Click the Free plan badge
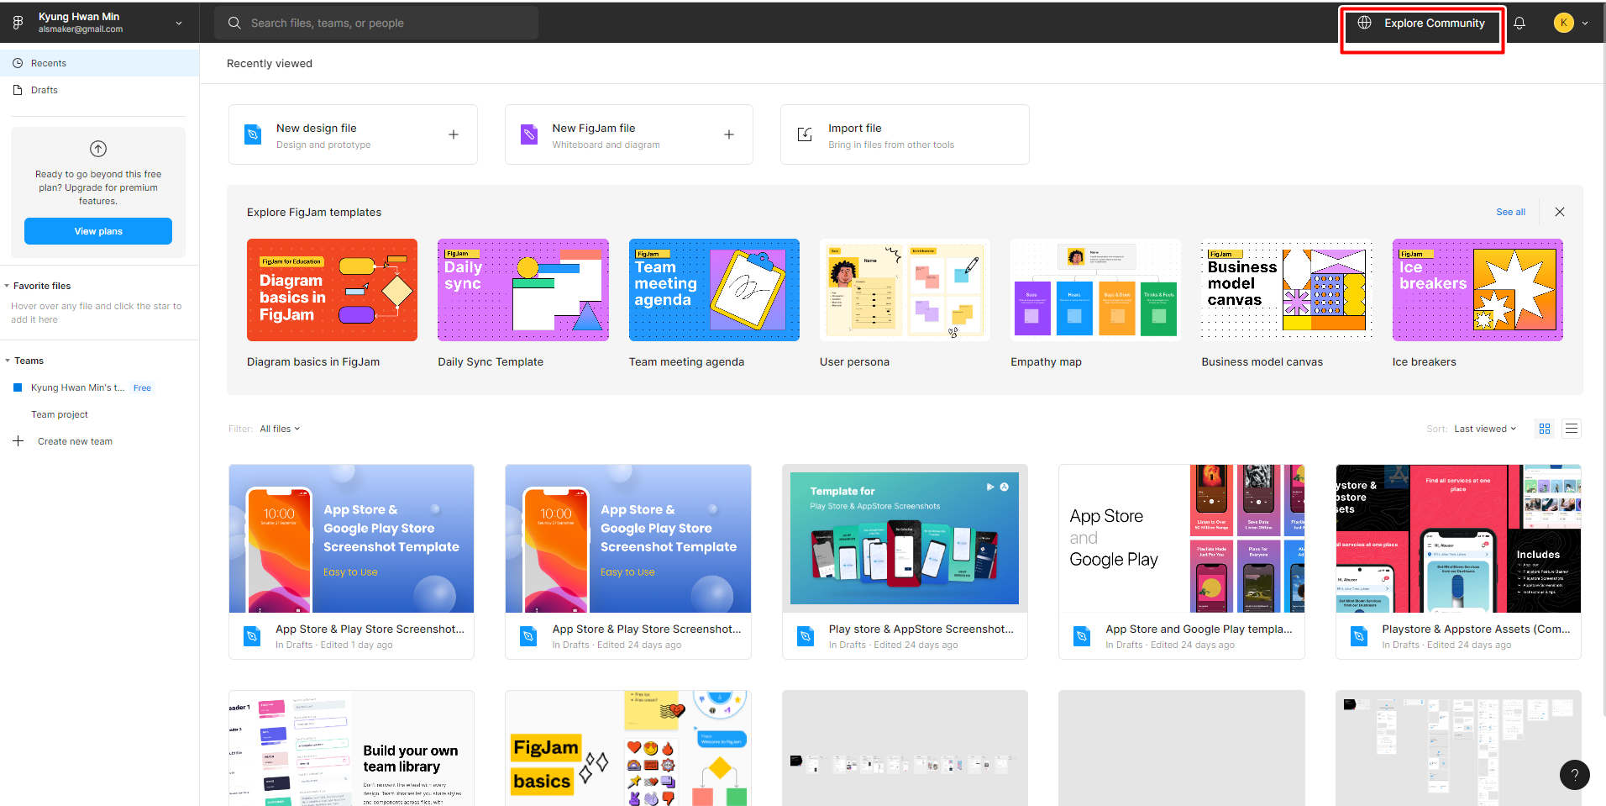Image resolution: width=1606 pixels, height=806 pixels. click(x=142, y=387)
